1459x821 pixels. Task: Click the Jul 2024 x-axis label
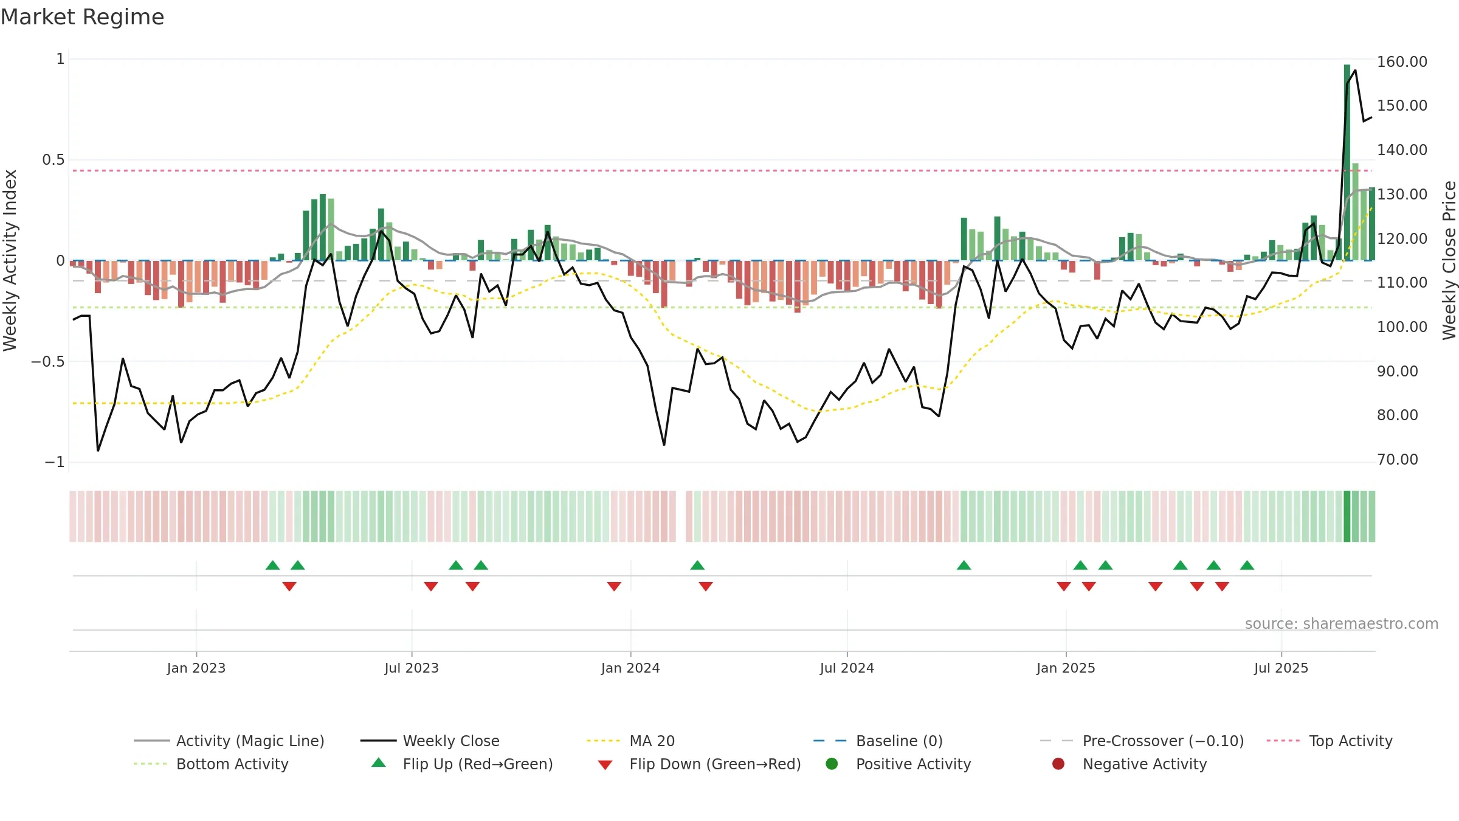click(847, 668)
